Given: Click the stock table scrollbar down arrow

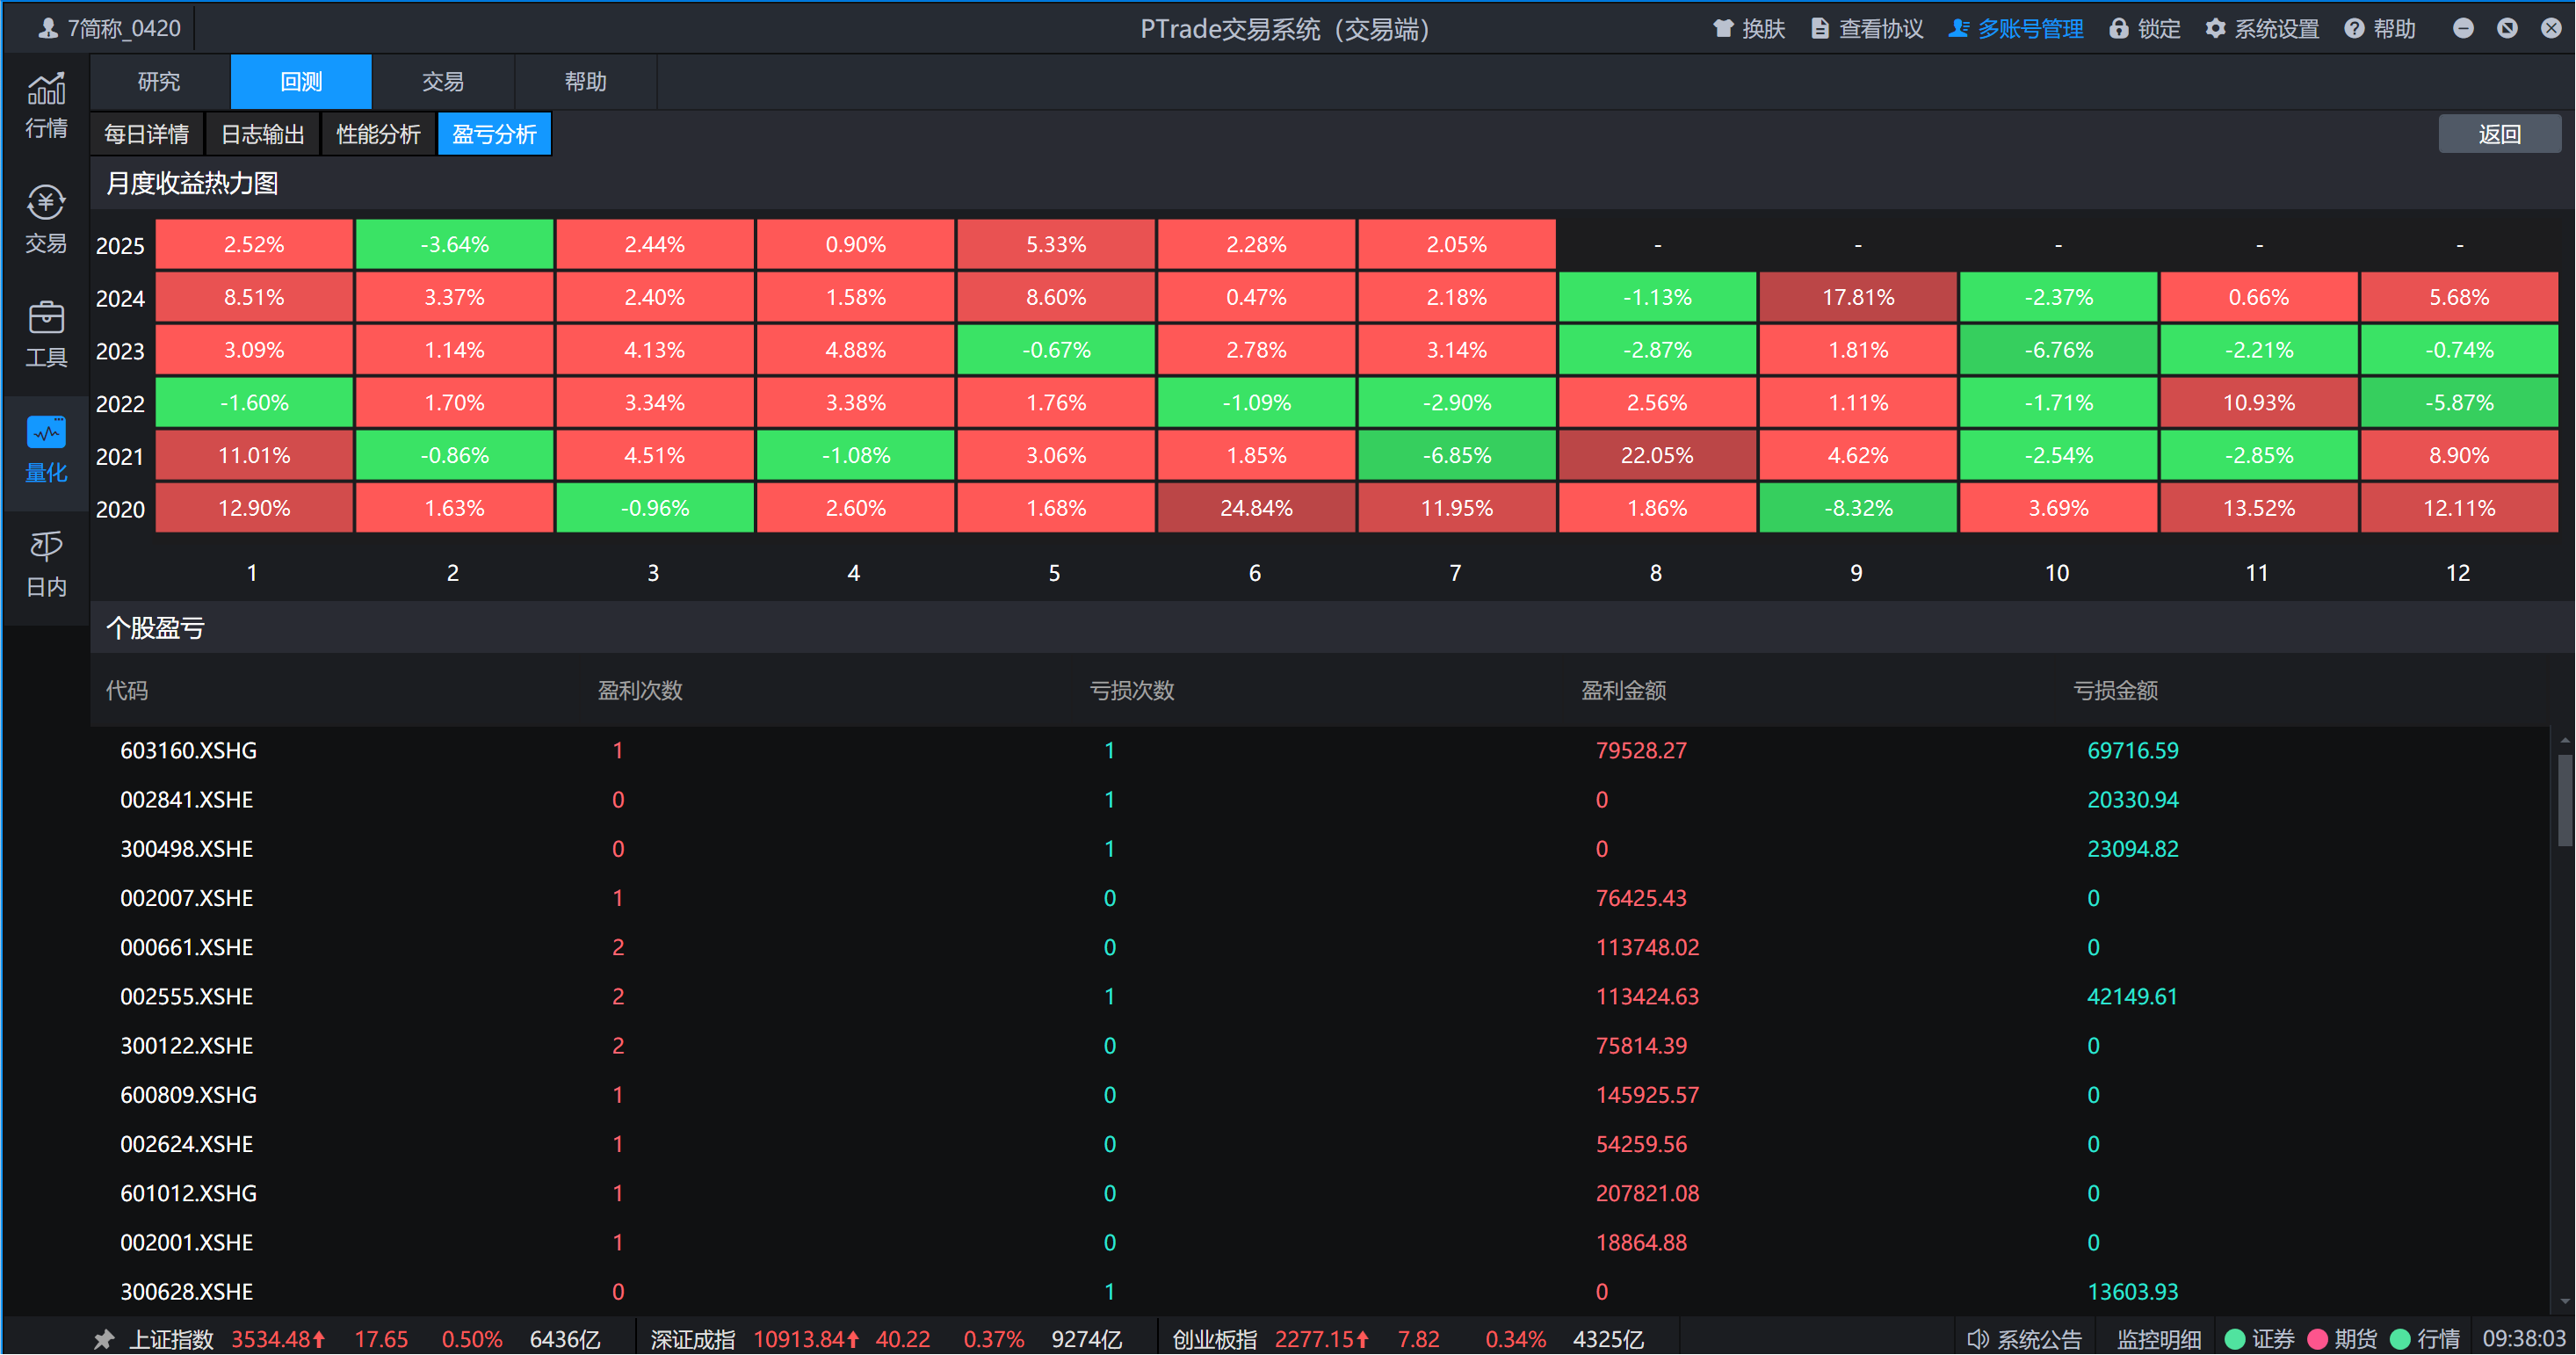Looking at the screenshot, I should click(x=2564, y=1301).
